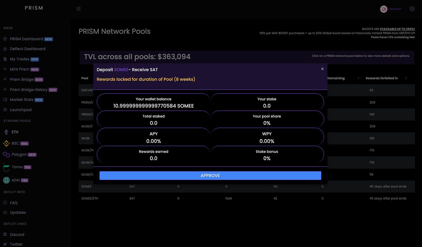Select the Polygon staking pool icon
Image resolution: width=422 pixels, height=247 pixels.
click(x=6, y=154)
